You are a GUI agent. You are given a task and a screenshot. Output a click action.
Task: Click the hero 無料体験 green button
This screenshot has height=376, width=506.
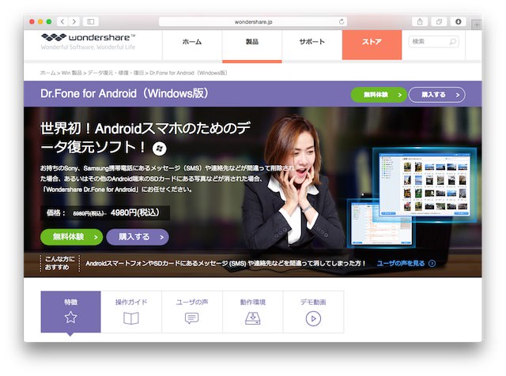point(72,237)
